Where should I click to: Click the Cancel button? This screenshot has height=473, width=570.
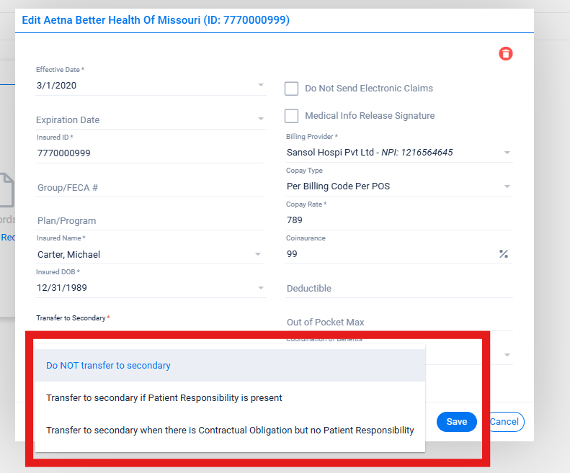click(x=506, y=422)
